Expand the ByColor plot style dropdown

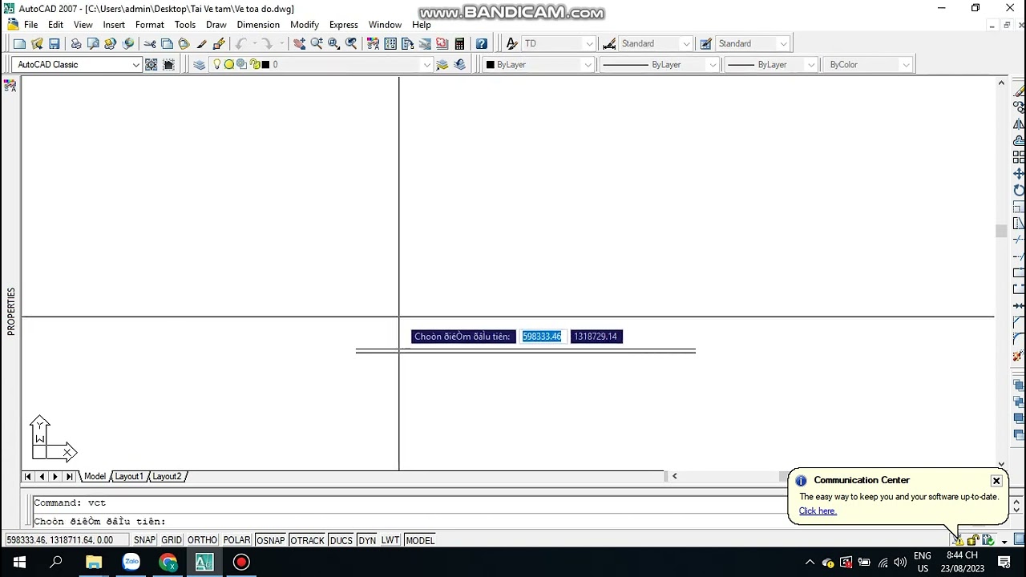[906, 64]
